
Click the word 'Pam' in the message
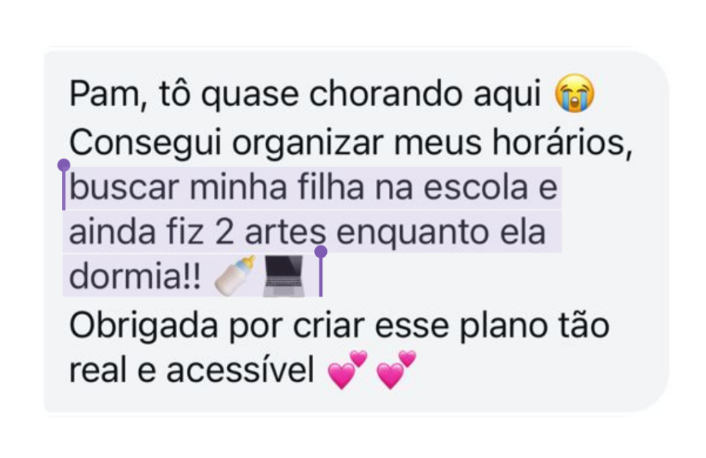[x=105, y=94]
